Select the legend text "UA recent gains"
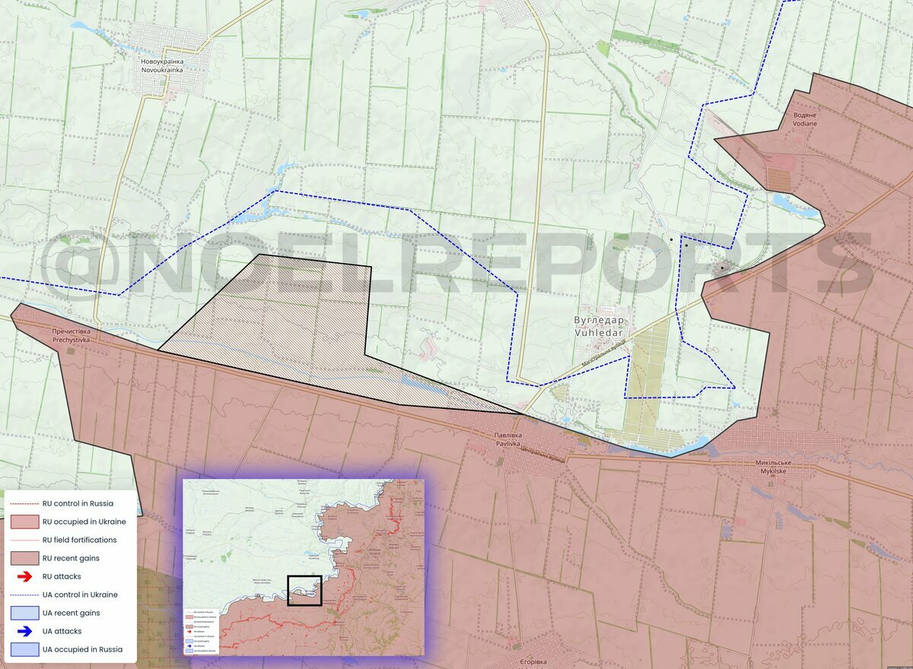The image size is (913, 669). [72, 613]
